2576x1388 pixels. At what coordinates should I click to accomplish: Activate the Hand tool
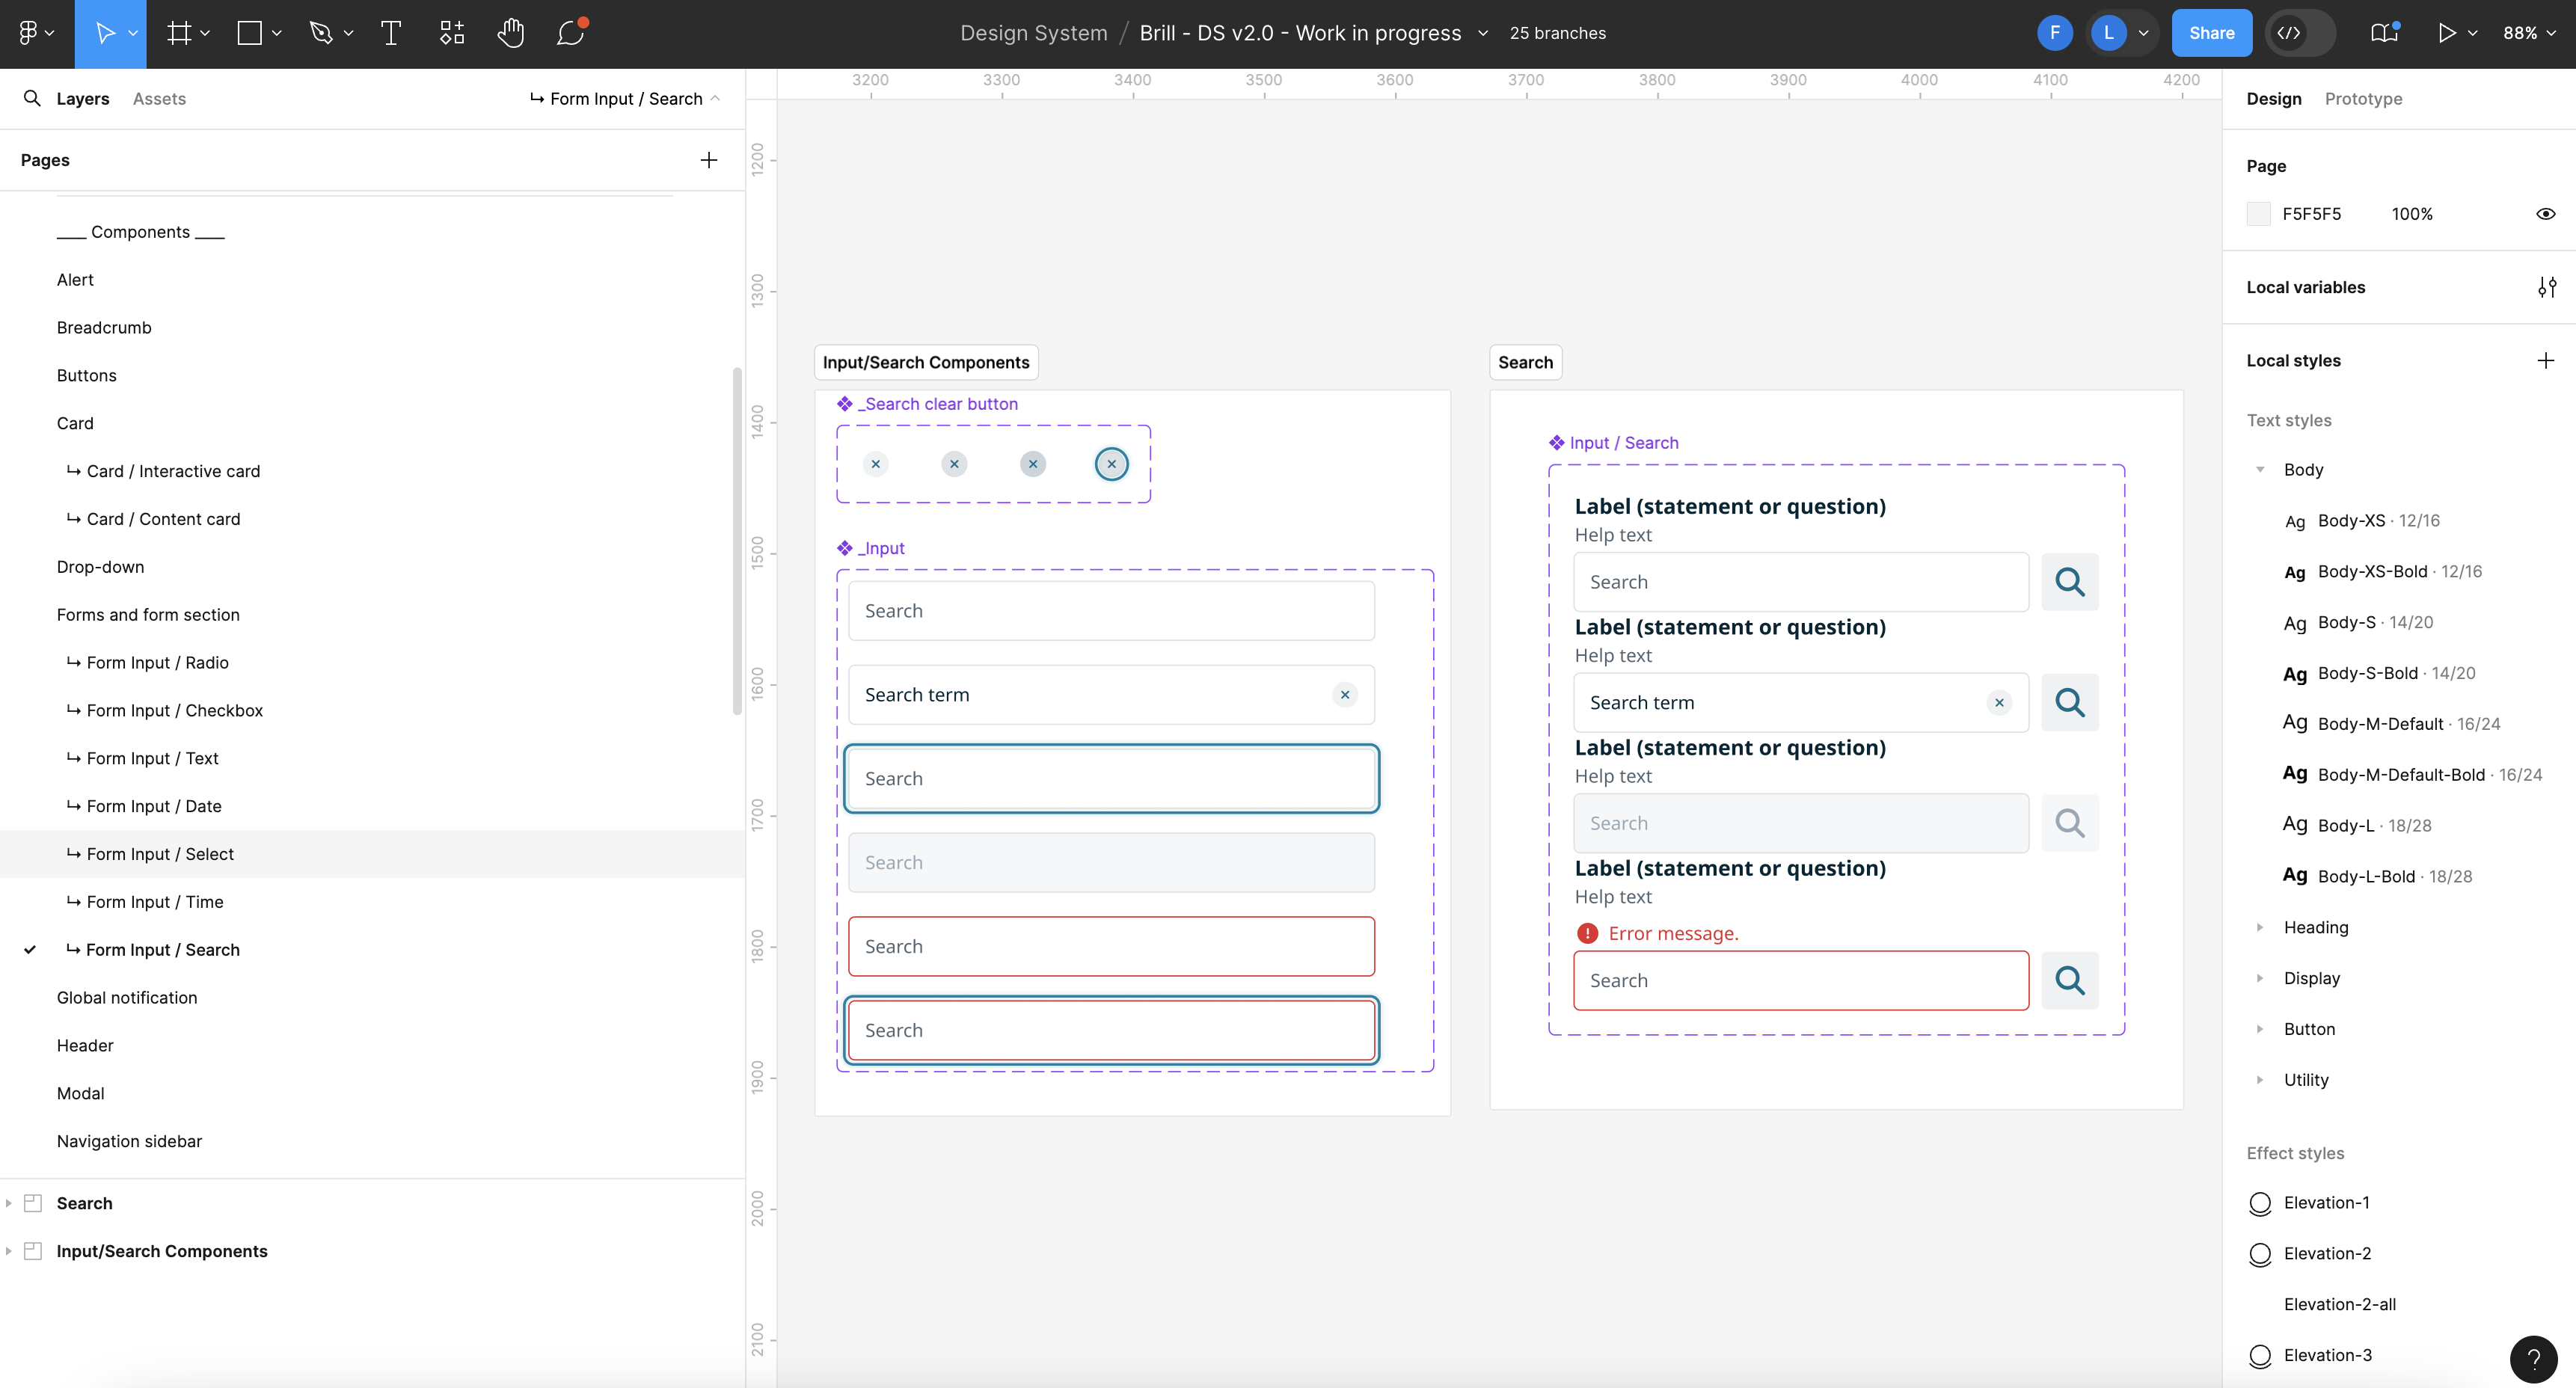coord(511,32)
